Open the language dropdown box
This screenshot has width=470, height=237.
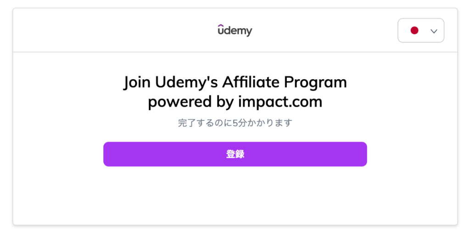(x=421, y=31)
